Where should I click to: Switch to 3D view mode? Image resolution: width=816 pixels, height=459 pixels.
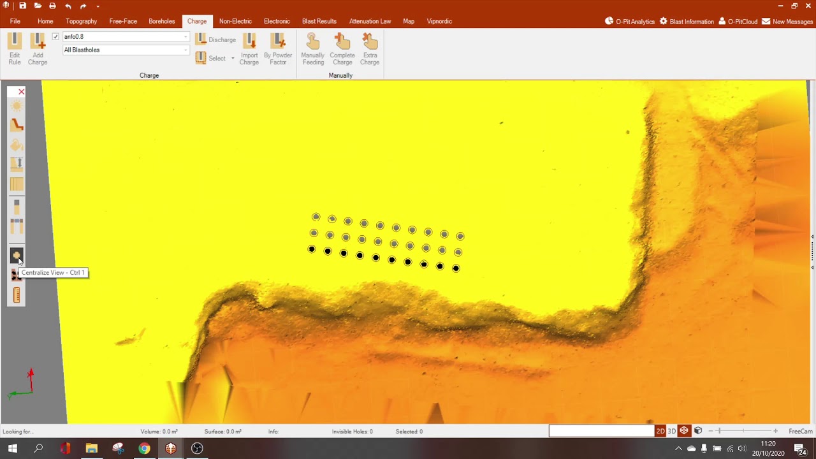click(671, 431)
